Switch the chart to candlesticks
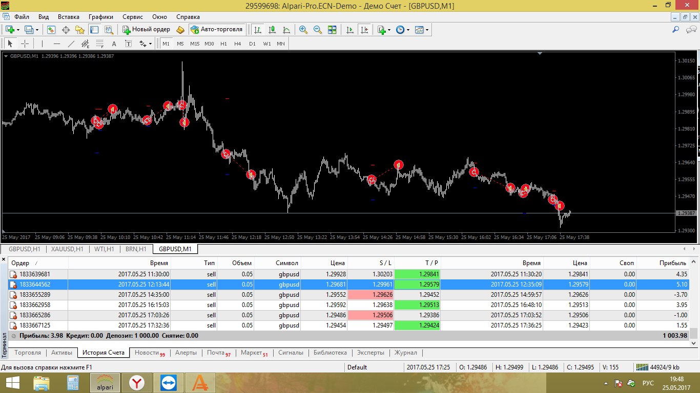Viewport: 700px width, 393px height. pyautogui.click(x=272, y=30)
